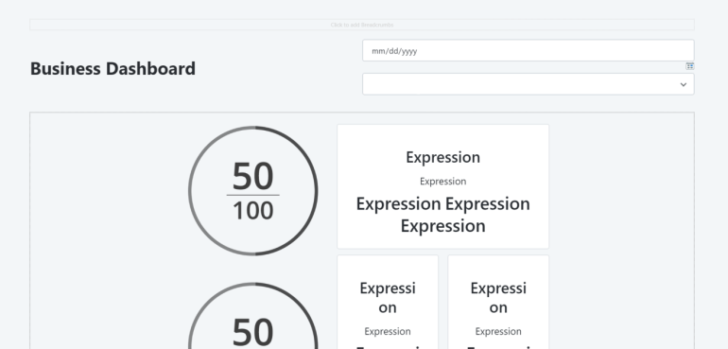This screenshot has height=349, width=728.
Task: Select the lower-left Expression card
Action: [388, 302]
